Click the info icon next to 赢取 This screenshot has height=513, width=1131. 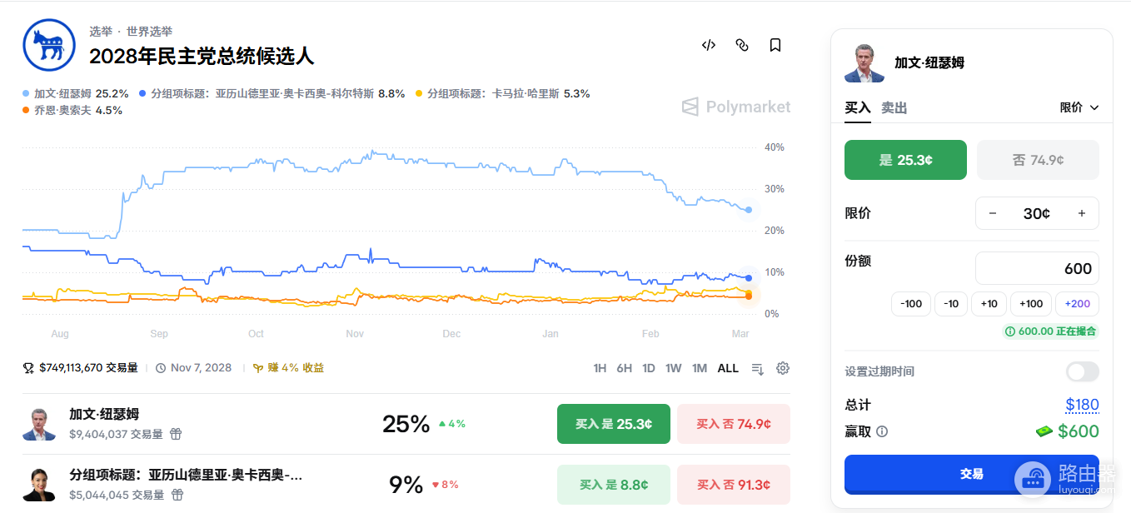882,431
